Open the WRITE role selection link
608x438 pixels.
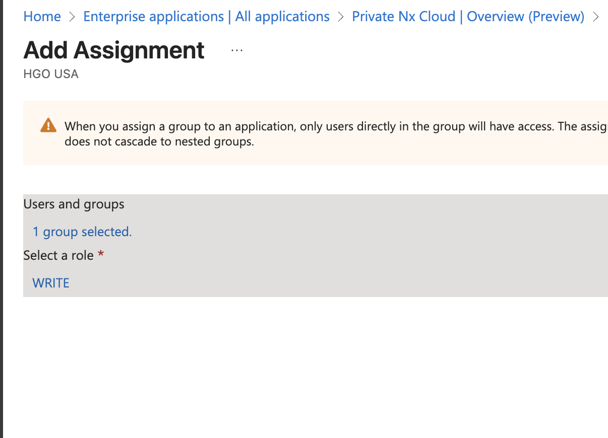click(x=51, y=283)
